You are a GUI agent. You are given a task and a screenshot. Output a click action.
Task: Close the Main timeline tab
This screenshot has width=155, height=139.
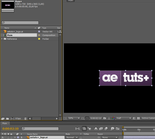[x=9, y=123]
